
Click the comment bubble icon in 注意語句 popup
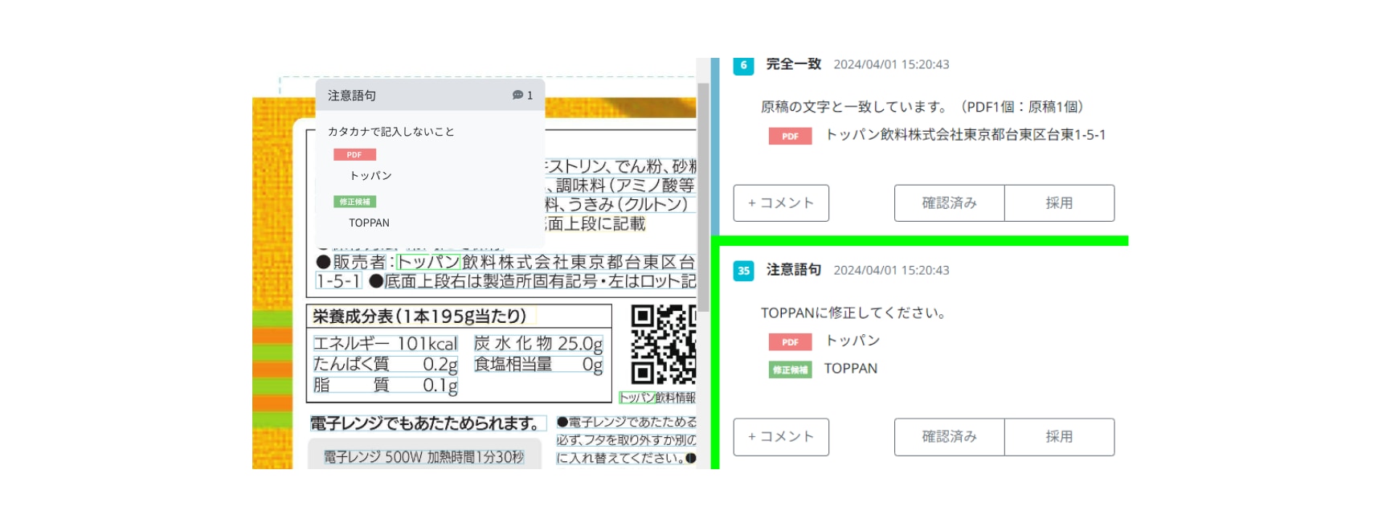point(517,95)
